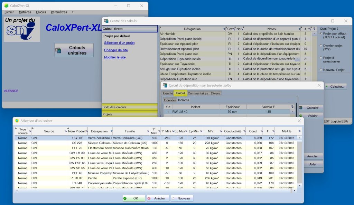Click search icon in T° Mini column header

click(173, 131)
